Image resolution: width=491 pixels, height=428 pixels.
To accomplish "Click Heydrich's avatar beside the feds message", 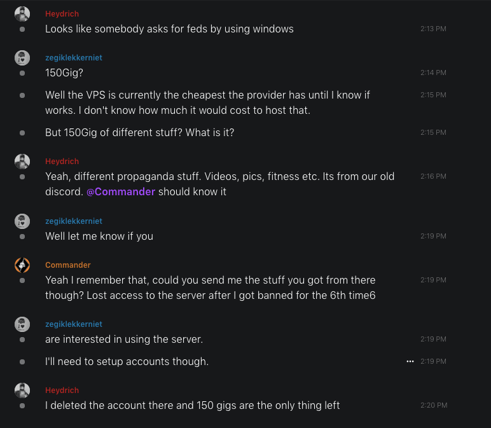I will click(22, 14).
